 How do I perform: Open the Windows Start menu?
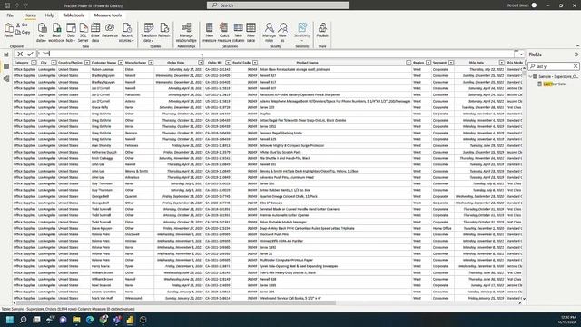10,320
